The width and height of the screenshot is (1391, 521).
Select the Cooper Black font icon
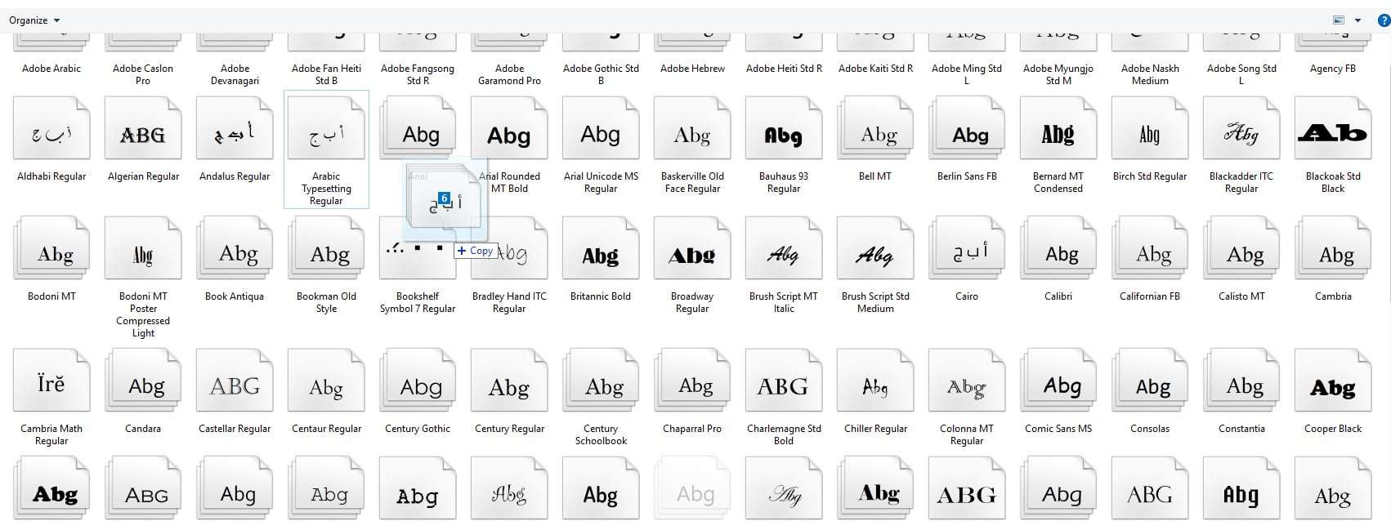[1333, 381]
